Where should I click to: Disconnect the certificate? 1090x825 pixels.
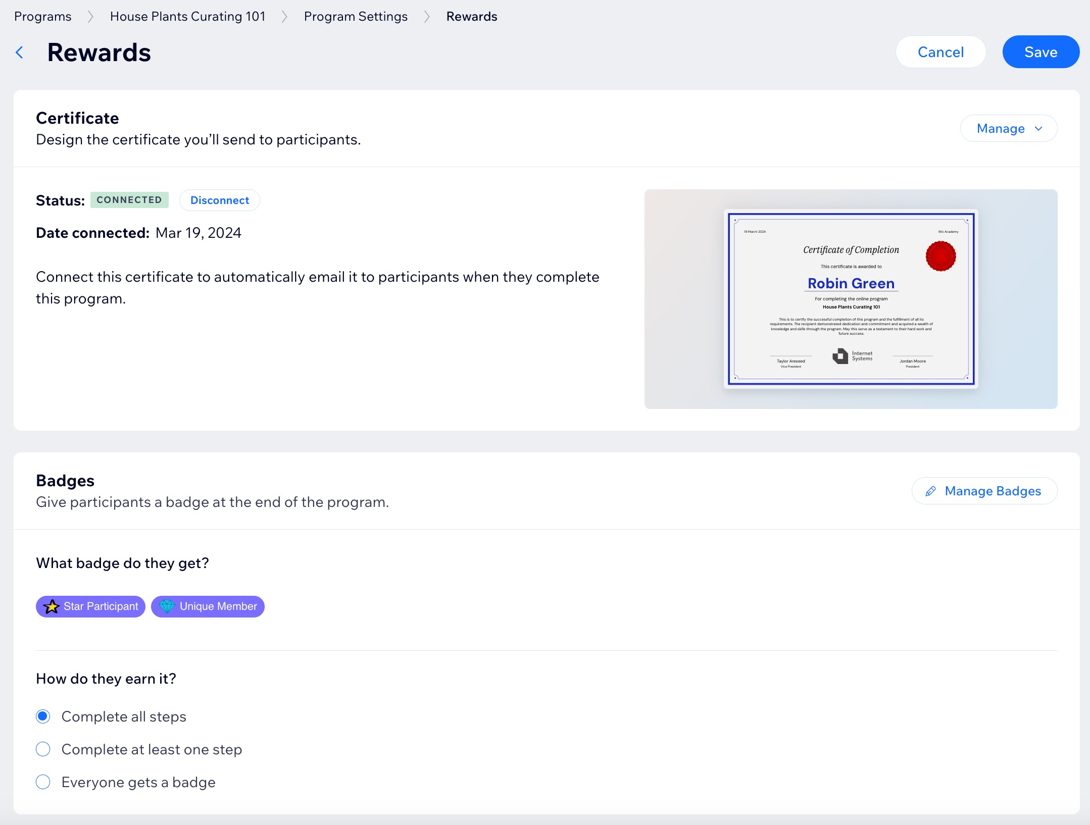[x=219, y=200]
